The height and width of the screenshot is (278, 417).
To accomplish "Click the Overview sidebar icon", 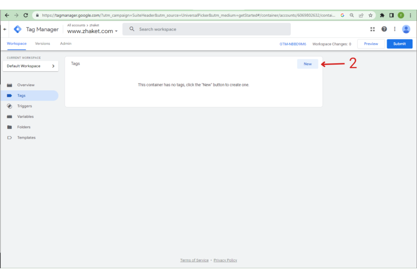I will point(10,85).
